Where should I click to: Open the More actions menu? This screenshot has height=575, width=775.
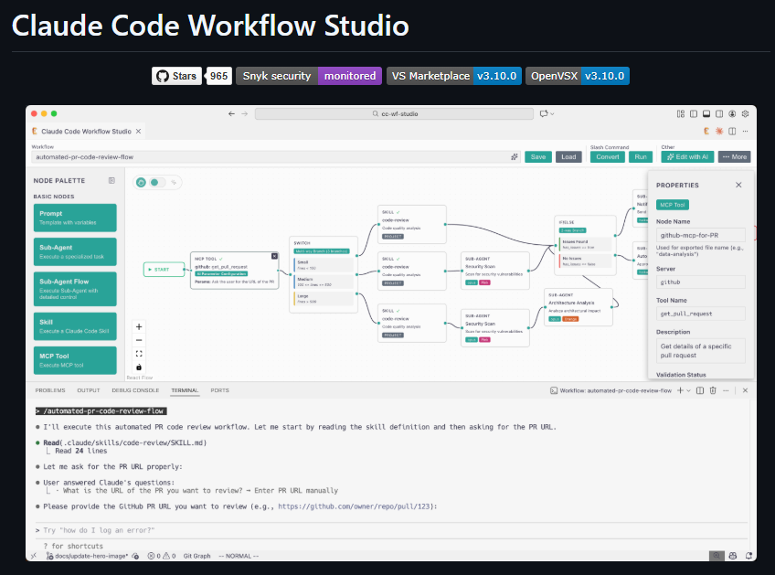click(x=734, y=156)
